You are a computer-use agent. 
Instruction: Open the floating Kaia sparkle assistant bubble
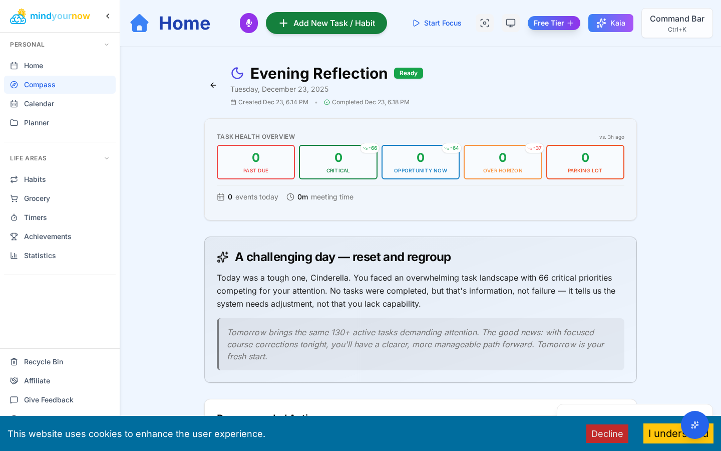695,425
